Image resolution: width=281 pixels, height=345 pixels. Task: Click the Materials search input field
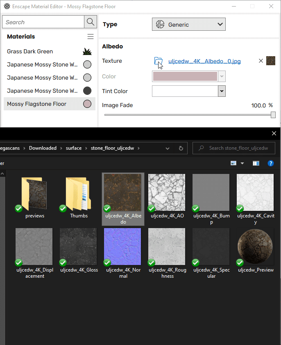(43, 22)
